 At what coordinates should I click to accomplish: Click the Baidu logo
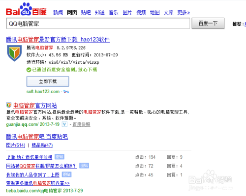pyautogui.click(x=26, y=9)
